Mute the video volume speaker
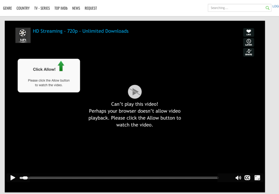This screenshot has width=279, height=194. [x=238, y=178]
